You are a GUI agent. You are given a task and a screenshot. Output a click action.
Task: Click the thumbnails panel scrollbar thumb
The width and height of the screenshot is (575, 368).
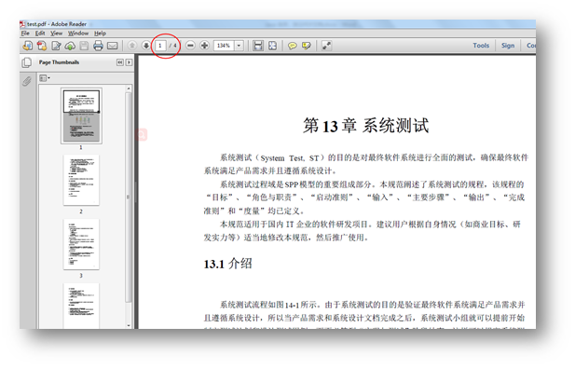pos(129,198)
